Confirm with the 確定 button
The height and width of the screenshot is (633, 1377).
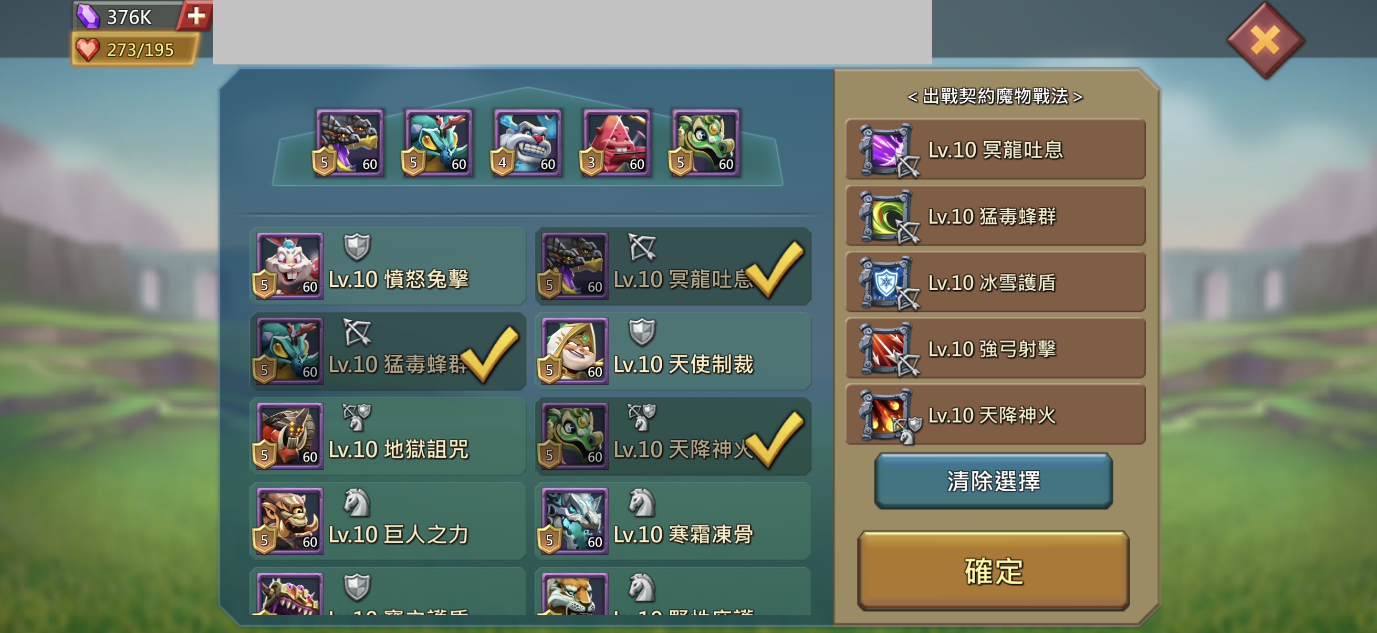click(993, 570)
